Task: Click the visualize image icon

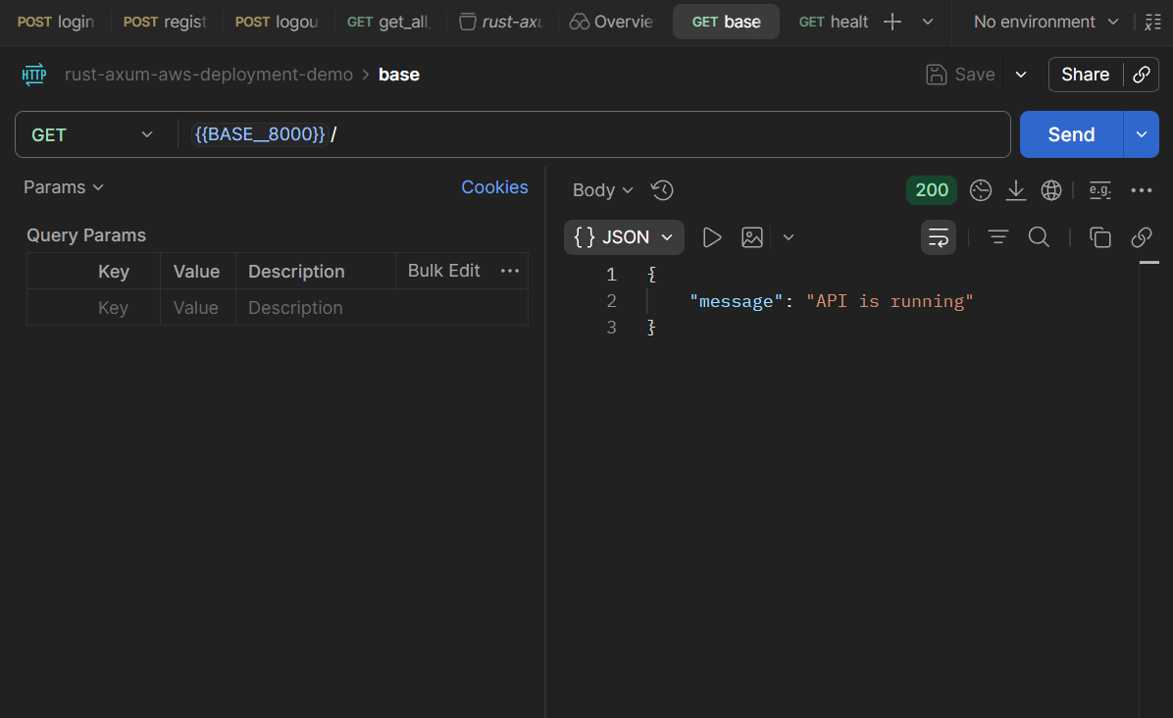Action: pos(752,237)
